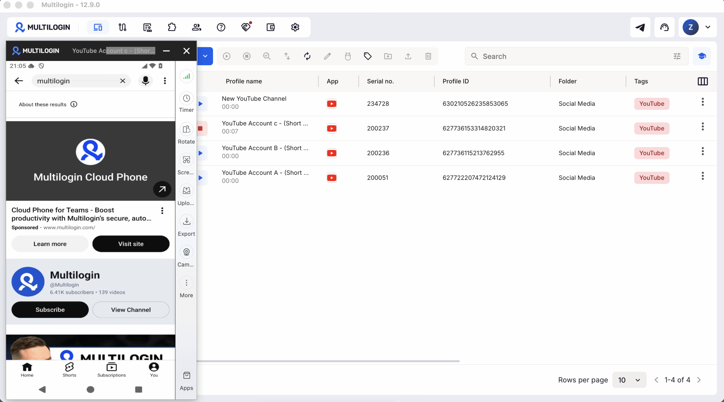Tap the YouTube voice search microphone

pyautogui.click(x=145, y=81)
